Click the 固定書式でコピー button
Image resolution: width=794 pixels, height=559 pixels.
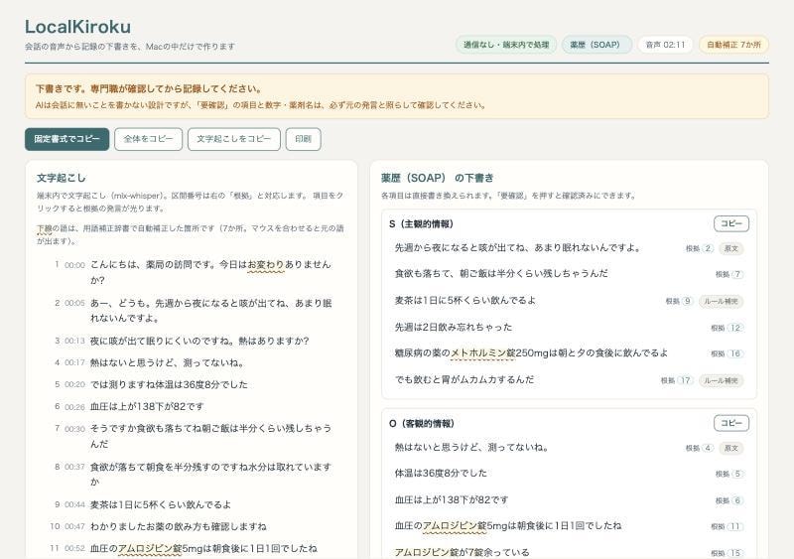click(66, 139)
